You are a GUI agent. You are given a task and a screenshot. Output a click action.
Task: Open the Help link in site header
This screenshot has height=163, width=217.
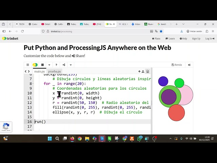point(183,38)
